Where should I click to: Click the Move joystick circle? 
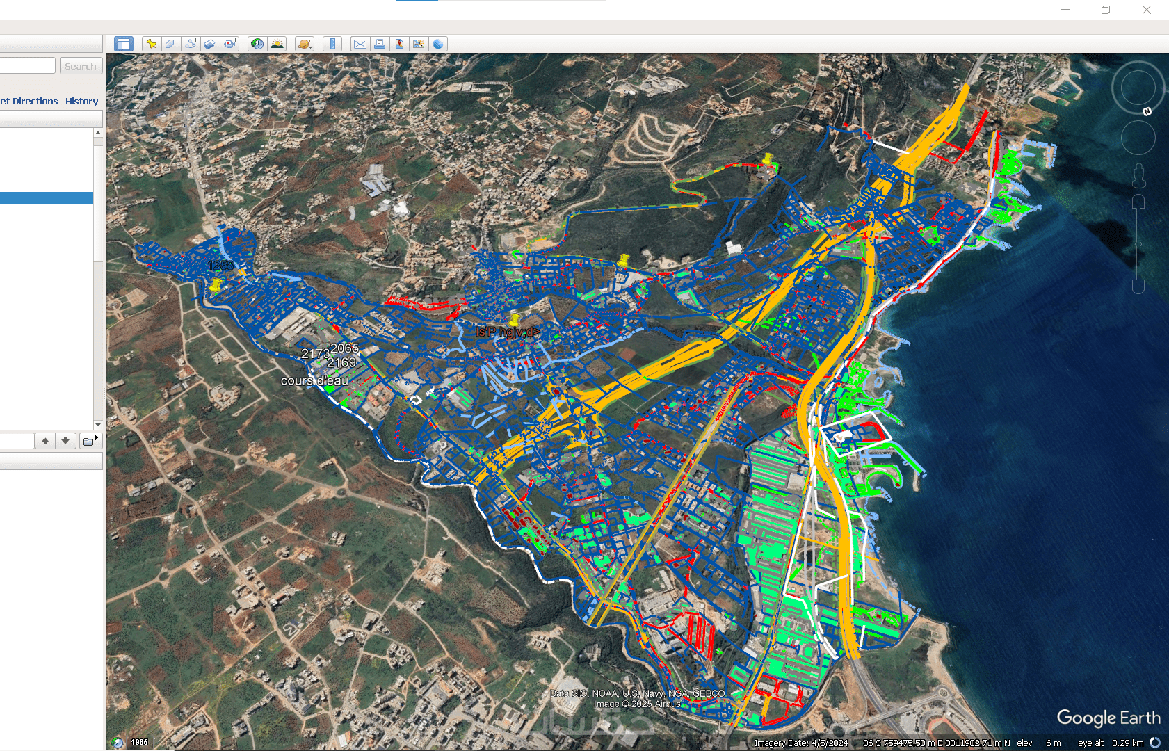click(x=1138, y=138)
